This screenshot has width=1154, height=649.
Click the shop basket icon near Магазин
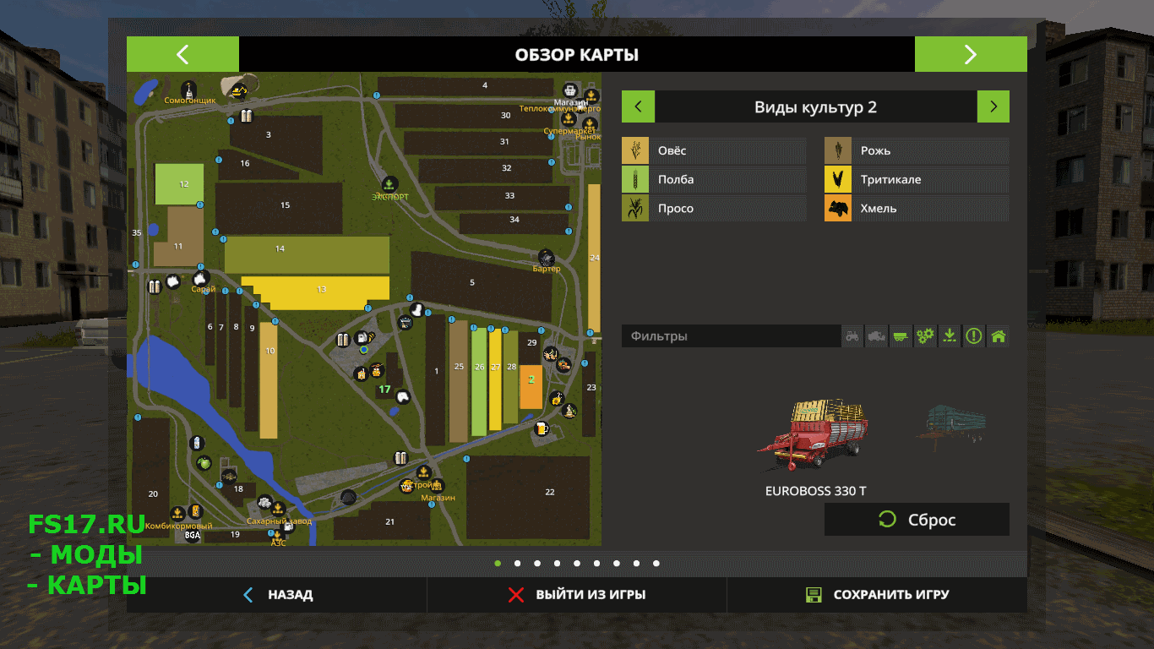tap(571, 90)
